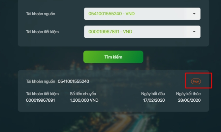Click the Tài khoản tiết kiệm form label
Screen dimensions: 221x132
coord(42,32)
